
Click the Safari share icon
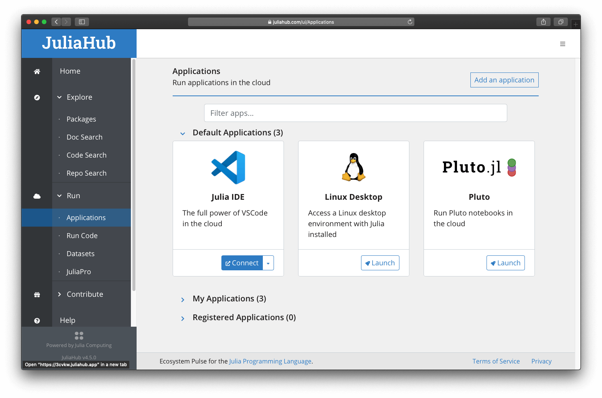543,22
